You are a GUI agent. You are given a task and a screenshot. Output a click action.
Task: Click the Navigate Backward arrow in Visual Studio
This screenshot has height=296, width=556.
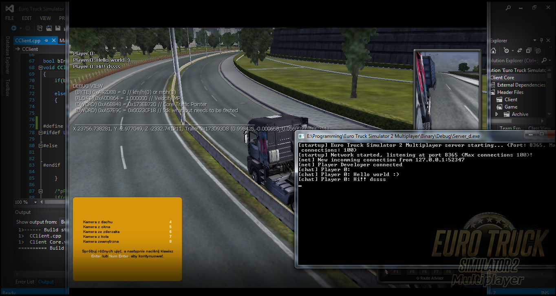[14, 28]
